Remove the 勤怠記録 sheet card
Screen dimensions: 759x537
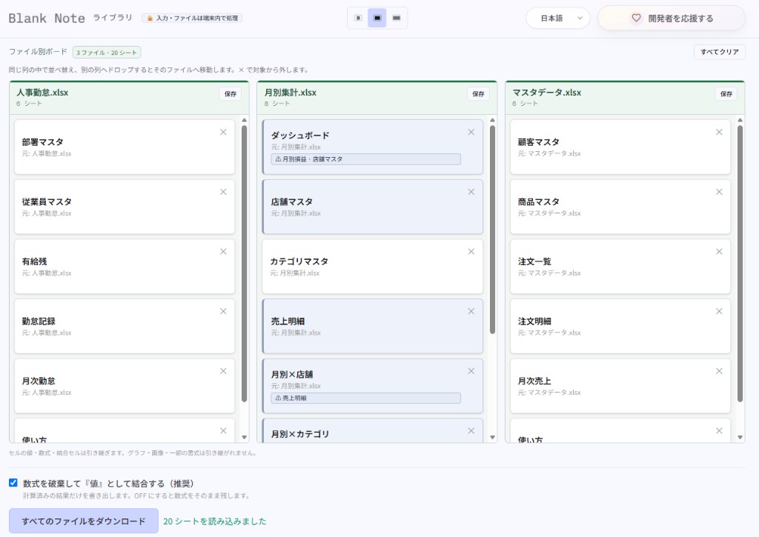[223, 311]
